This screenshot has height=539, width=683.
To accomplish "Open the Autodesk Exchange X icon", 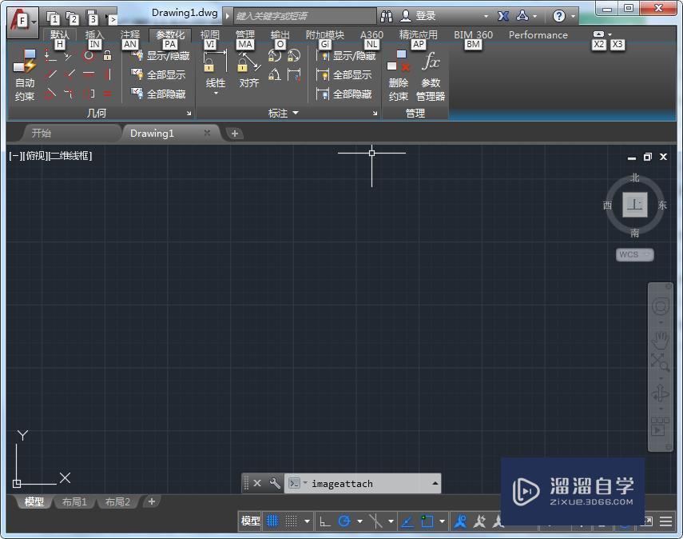I will click(x=503, y=15).
